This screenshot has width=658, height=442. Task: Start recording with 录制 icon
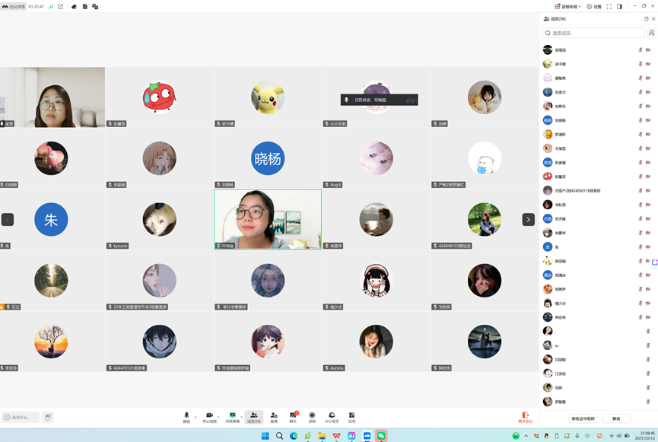312,417
